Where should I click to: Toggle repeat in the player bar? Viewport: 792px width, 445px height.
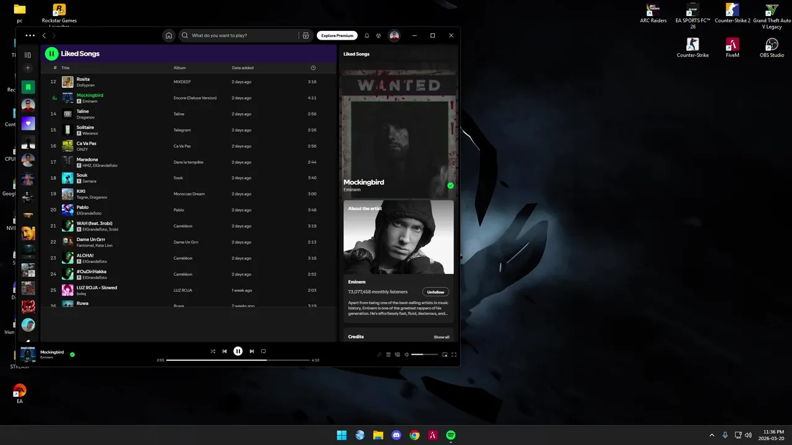tap(264, 351)
